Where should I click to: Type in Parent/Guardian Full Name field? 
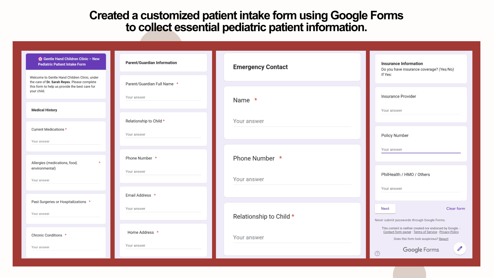click(163, 98)
